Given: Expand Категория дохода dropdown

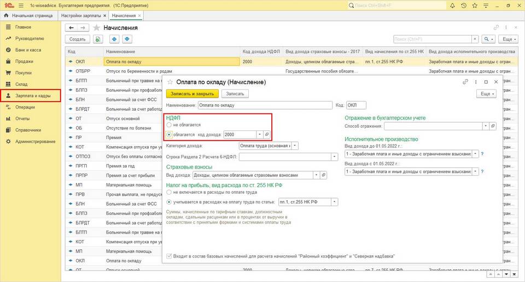Looking at the screenshot, I should (x=295, y=146).
